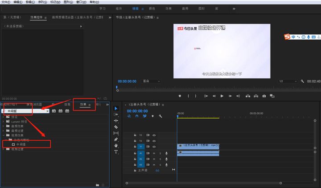This screenshot has height=188, width=321.
Task: Toggle snap magnet in timeline
Action: pos(137,116)
